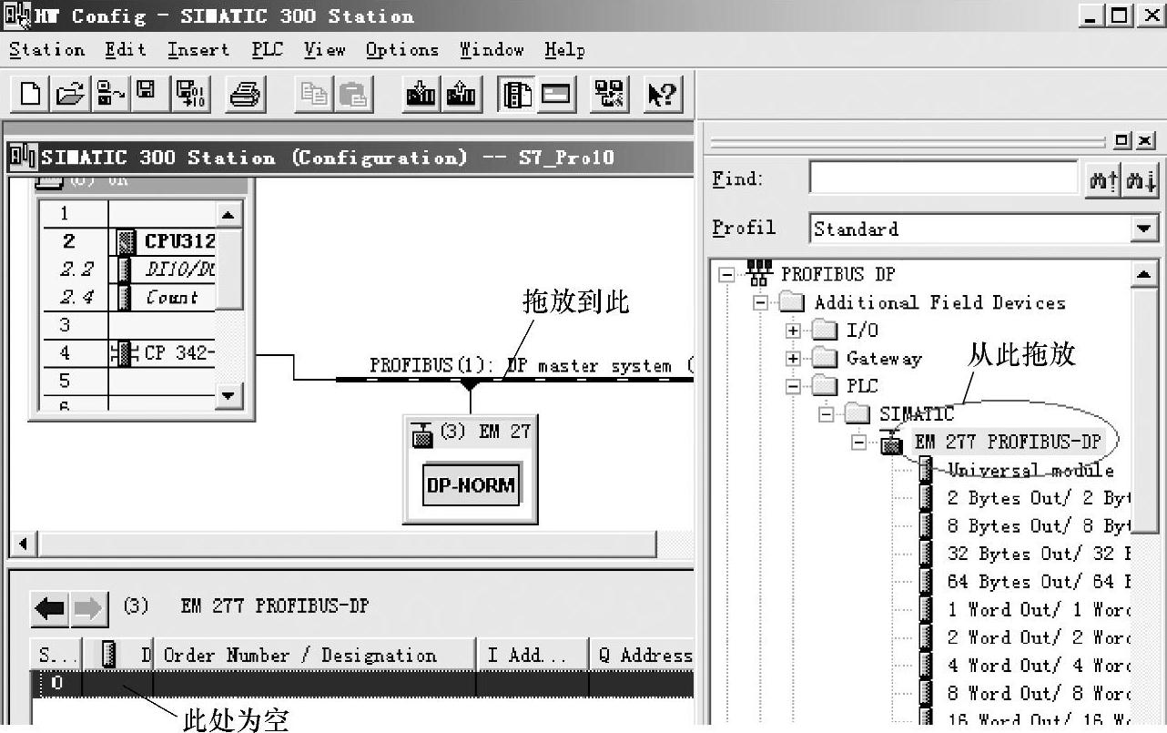Click the Save and Compile toolbar icon

(191, 94)
